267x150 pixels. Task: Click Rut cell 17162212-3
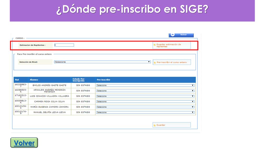click(x=21, y=96)
